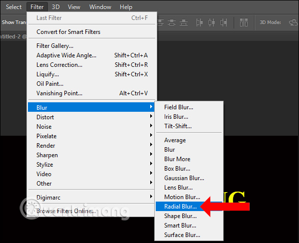Click the Auto-Align Layers icon
The image size is (299, 243).
pos(244,22)
